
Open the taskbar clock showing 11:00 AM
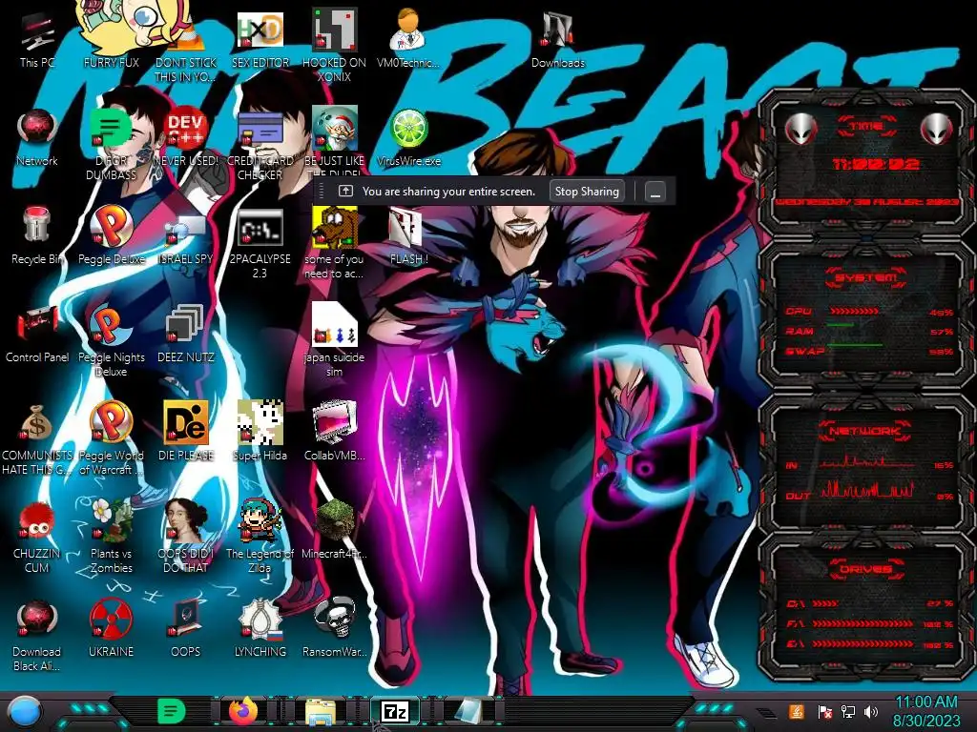tap(926, 711)
